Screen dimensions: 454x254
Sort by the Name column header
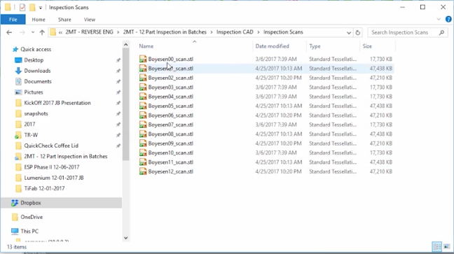(x=146, y=46)
